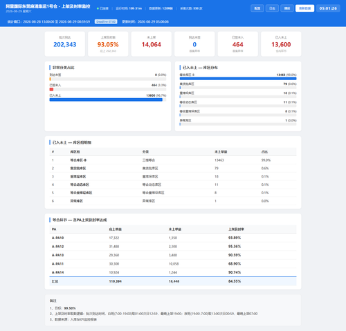Click the 93.89% rate for A-PA10

point(235,238)
